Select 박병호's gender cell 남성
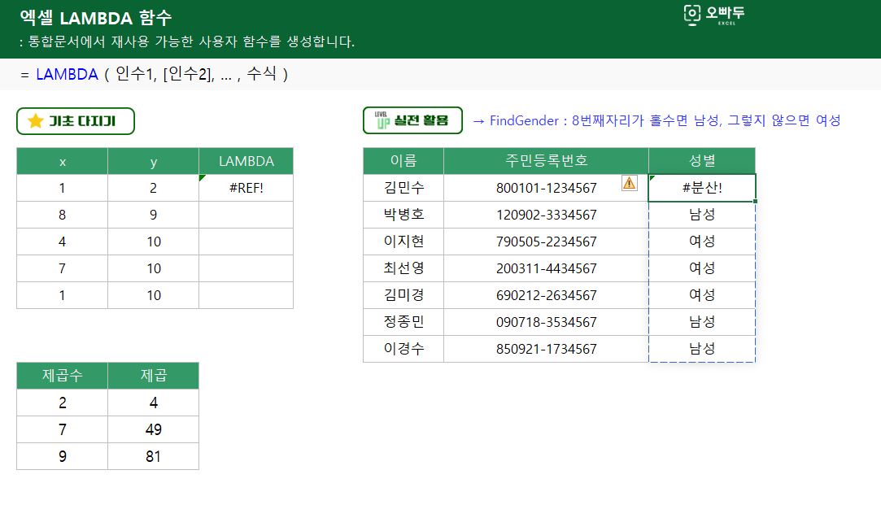The image size is (881, 518). [x=702, y=215]
